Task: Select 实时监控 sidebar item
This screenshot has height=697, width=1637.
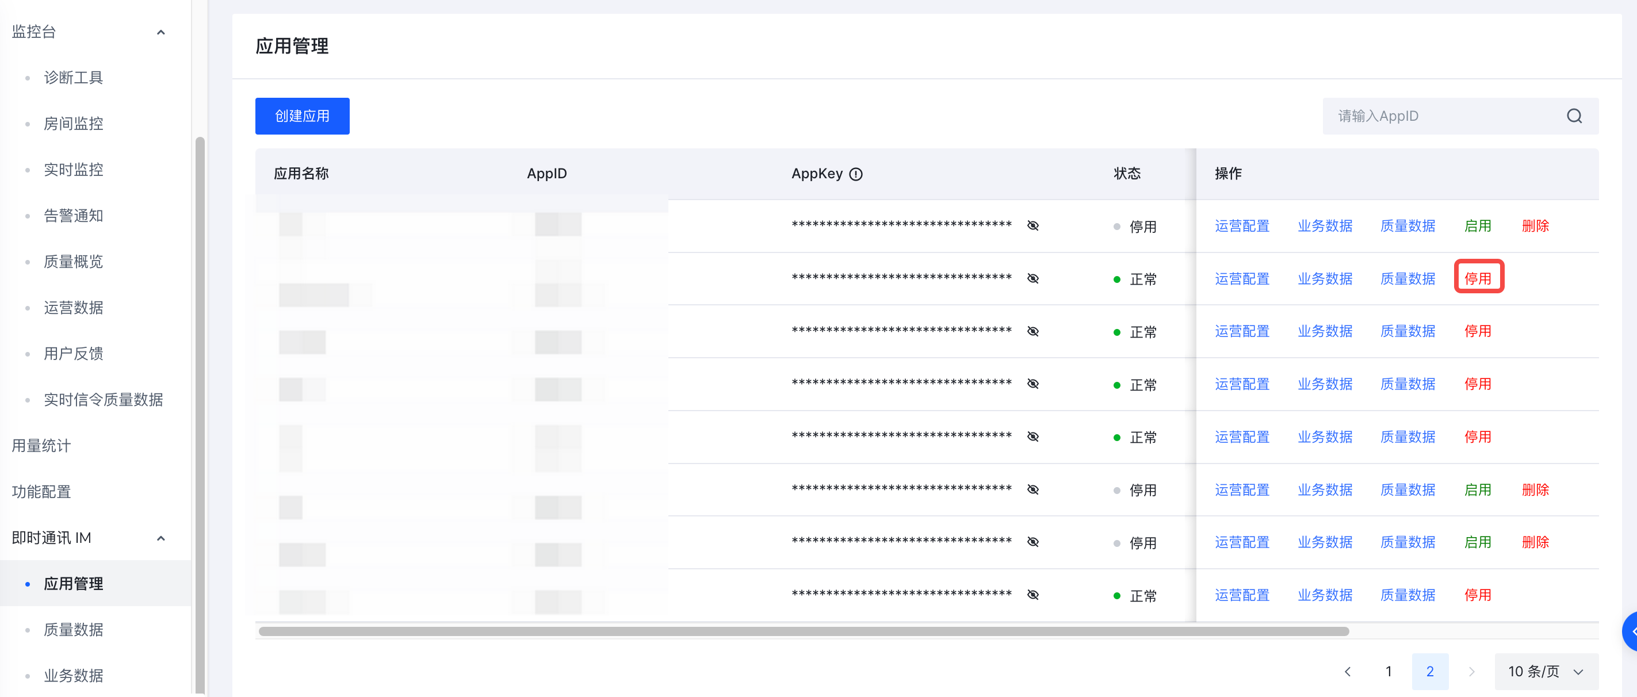Action: [73, 170]
